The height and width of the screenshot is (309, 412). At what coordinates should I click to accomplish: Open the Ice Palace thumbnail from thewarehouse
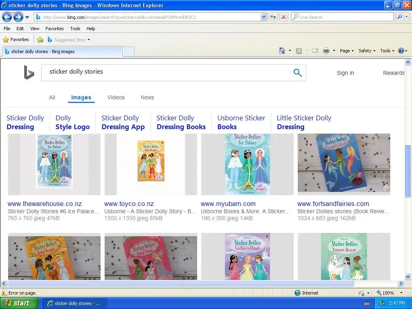(54, 164)
